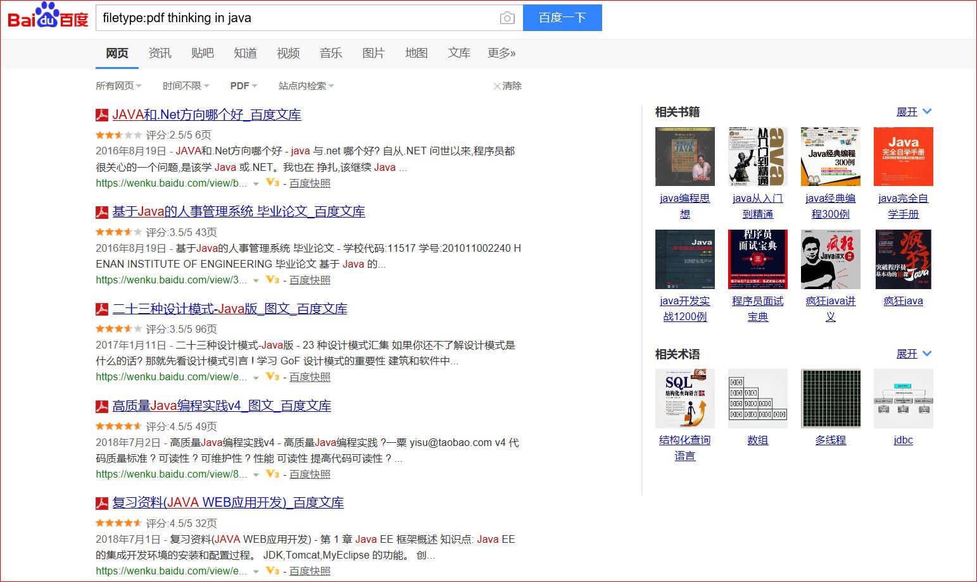Click V3 badge on JAVA和.Net result
Image resolution: width=977 pixels, height=582 pixels.
pyautogui.click(x=272, y=183)
